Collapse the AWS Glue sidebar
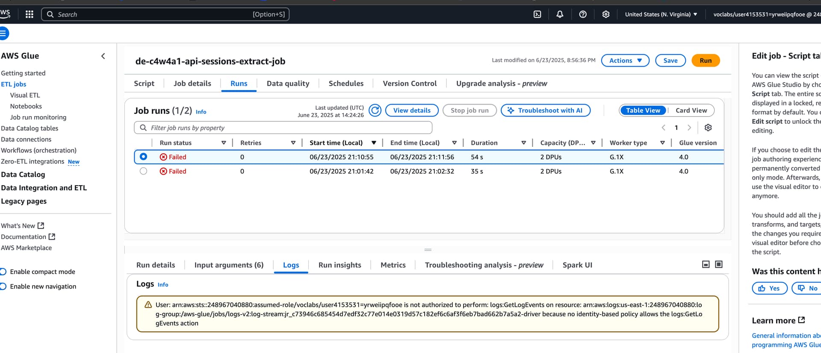This screenshot has height=353, width=821. (x=103, y=56)
